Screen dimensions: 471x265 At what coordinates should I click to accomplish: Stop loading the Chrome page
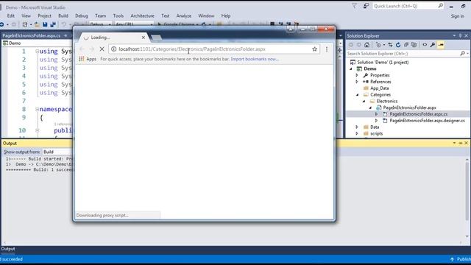(102, 49)
